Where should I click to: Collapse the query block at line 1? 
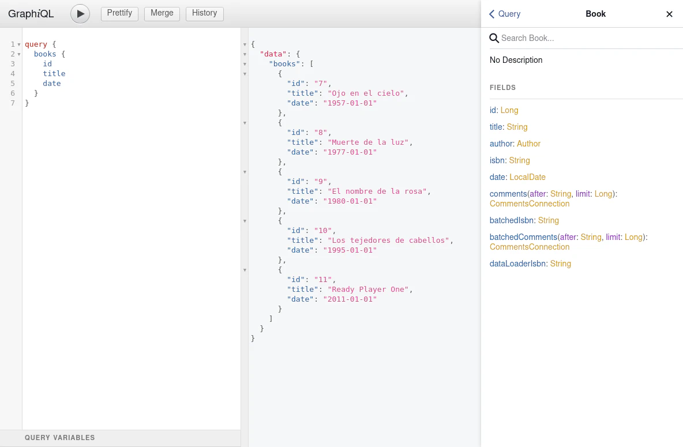click(19, 44)
